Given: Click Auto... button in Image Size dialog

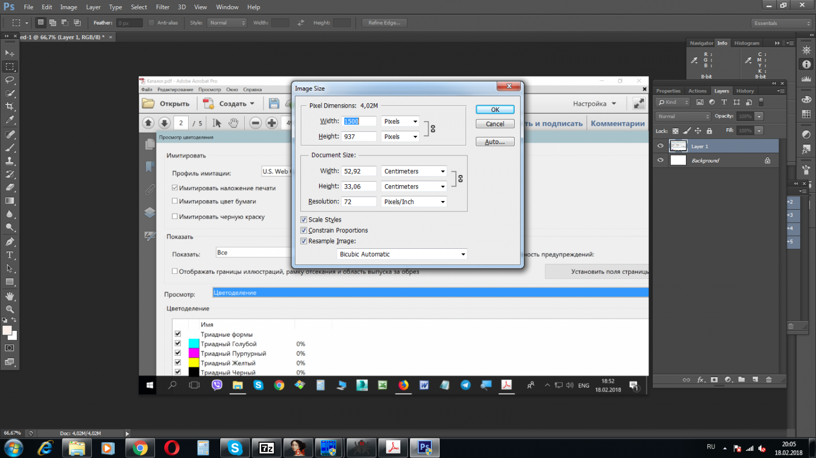Looking at the screenshot, I should tap(495, 142).
